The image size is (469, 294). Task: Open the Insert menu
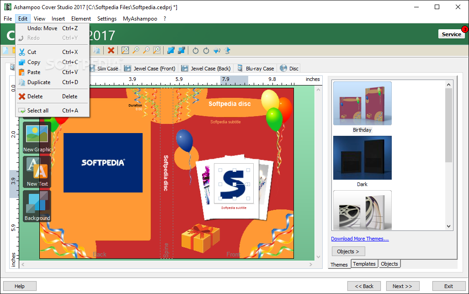(x=58, y=19)
